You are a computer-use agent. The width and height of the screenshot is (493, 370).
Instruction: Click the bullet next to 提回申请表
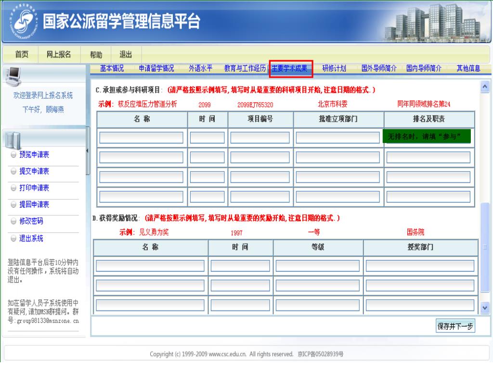click(x=13, y=204)
